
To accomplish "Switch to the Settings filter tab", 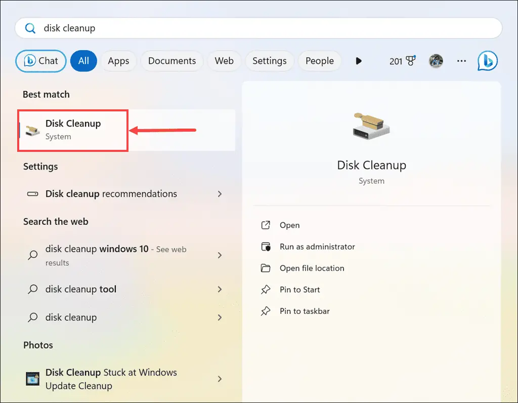I will 269,61.
